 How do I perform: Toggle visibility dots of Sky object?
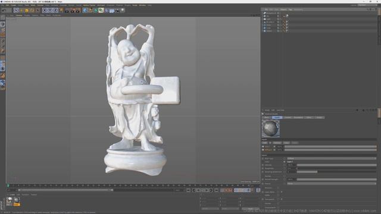click(279, 16)
